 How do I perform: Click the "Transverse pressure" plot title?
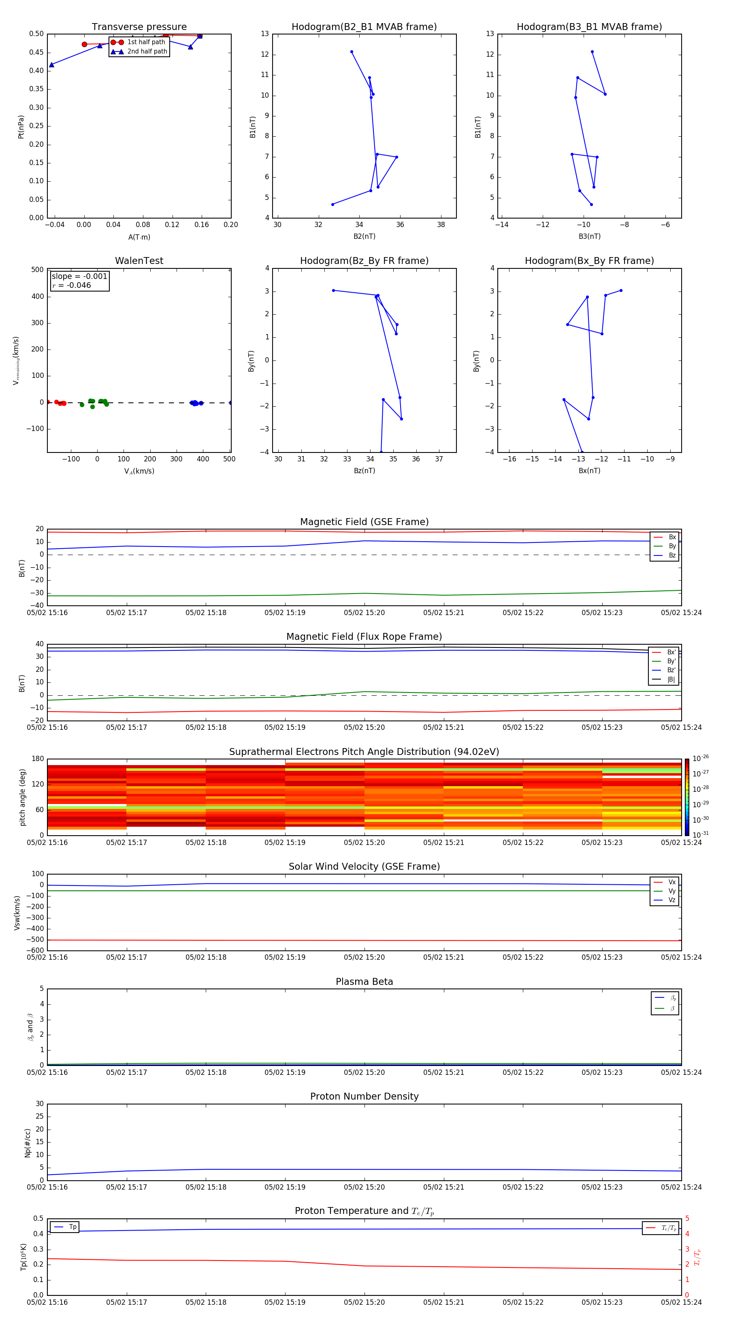click(139, 27)
